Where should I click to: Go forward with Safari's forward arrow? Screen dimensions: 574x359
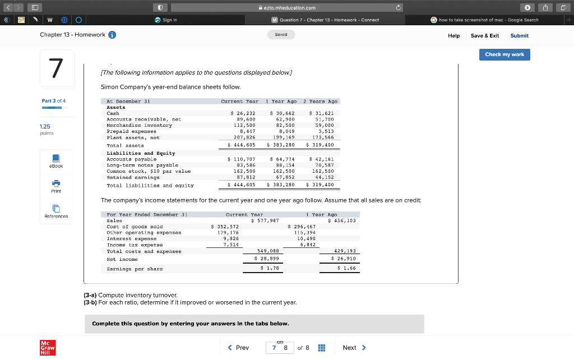coord(18,7)
